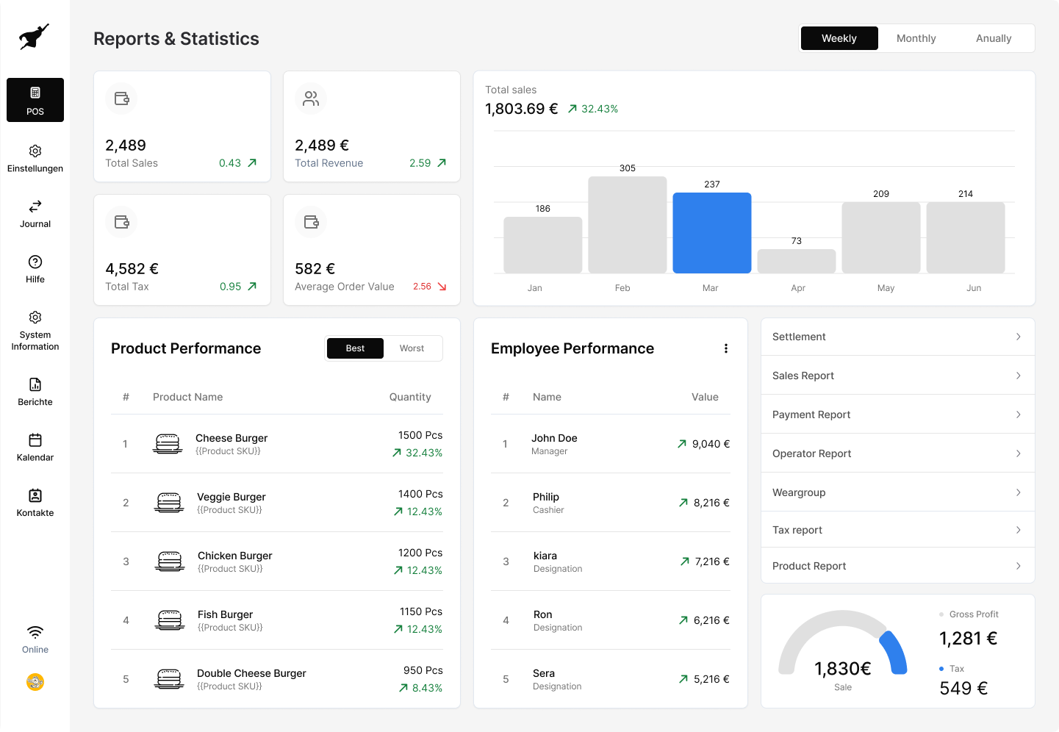Click the user avatar at sidebar bottom
Image resolution: width=1059 pixels, height=732 pixels.
pyautogui.click(x=35, y=682)
